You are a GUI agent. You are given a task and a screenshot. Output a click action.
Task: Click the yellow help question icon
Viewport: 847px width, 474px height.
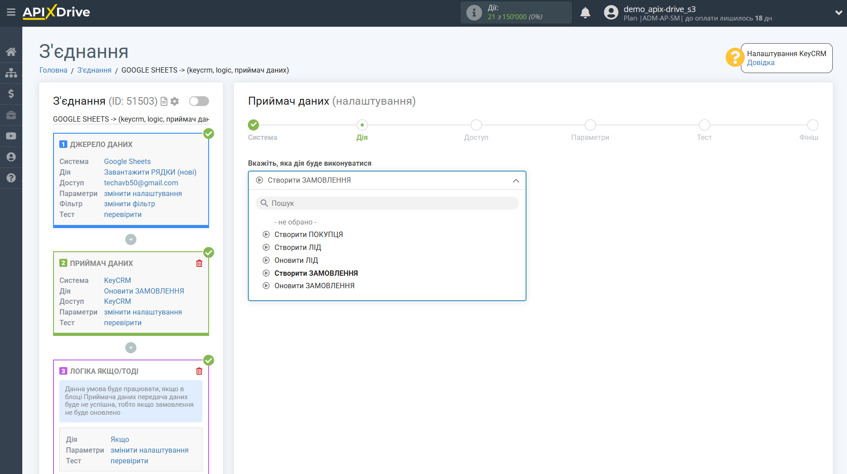click(x=735, y=57)
